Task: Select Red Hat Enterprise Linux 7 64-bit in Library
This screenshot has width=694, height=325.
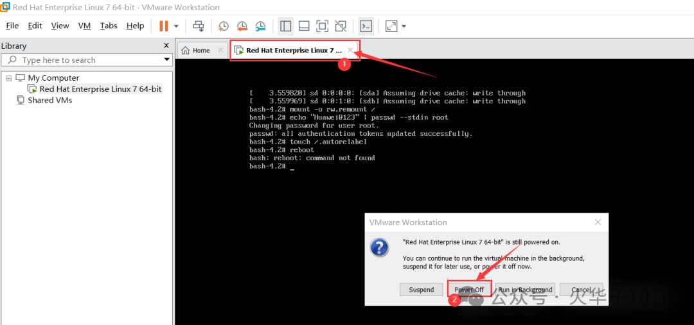Action: click(100, 88)
